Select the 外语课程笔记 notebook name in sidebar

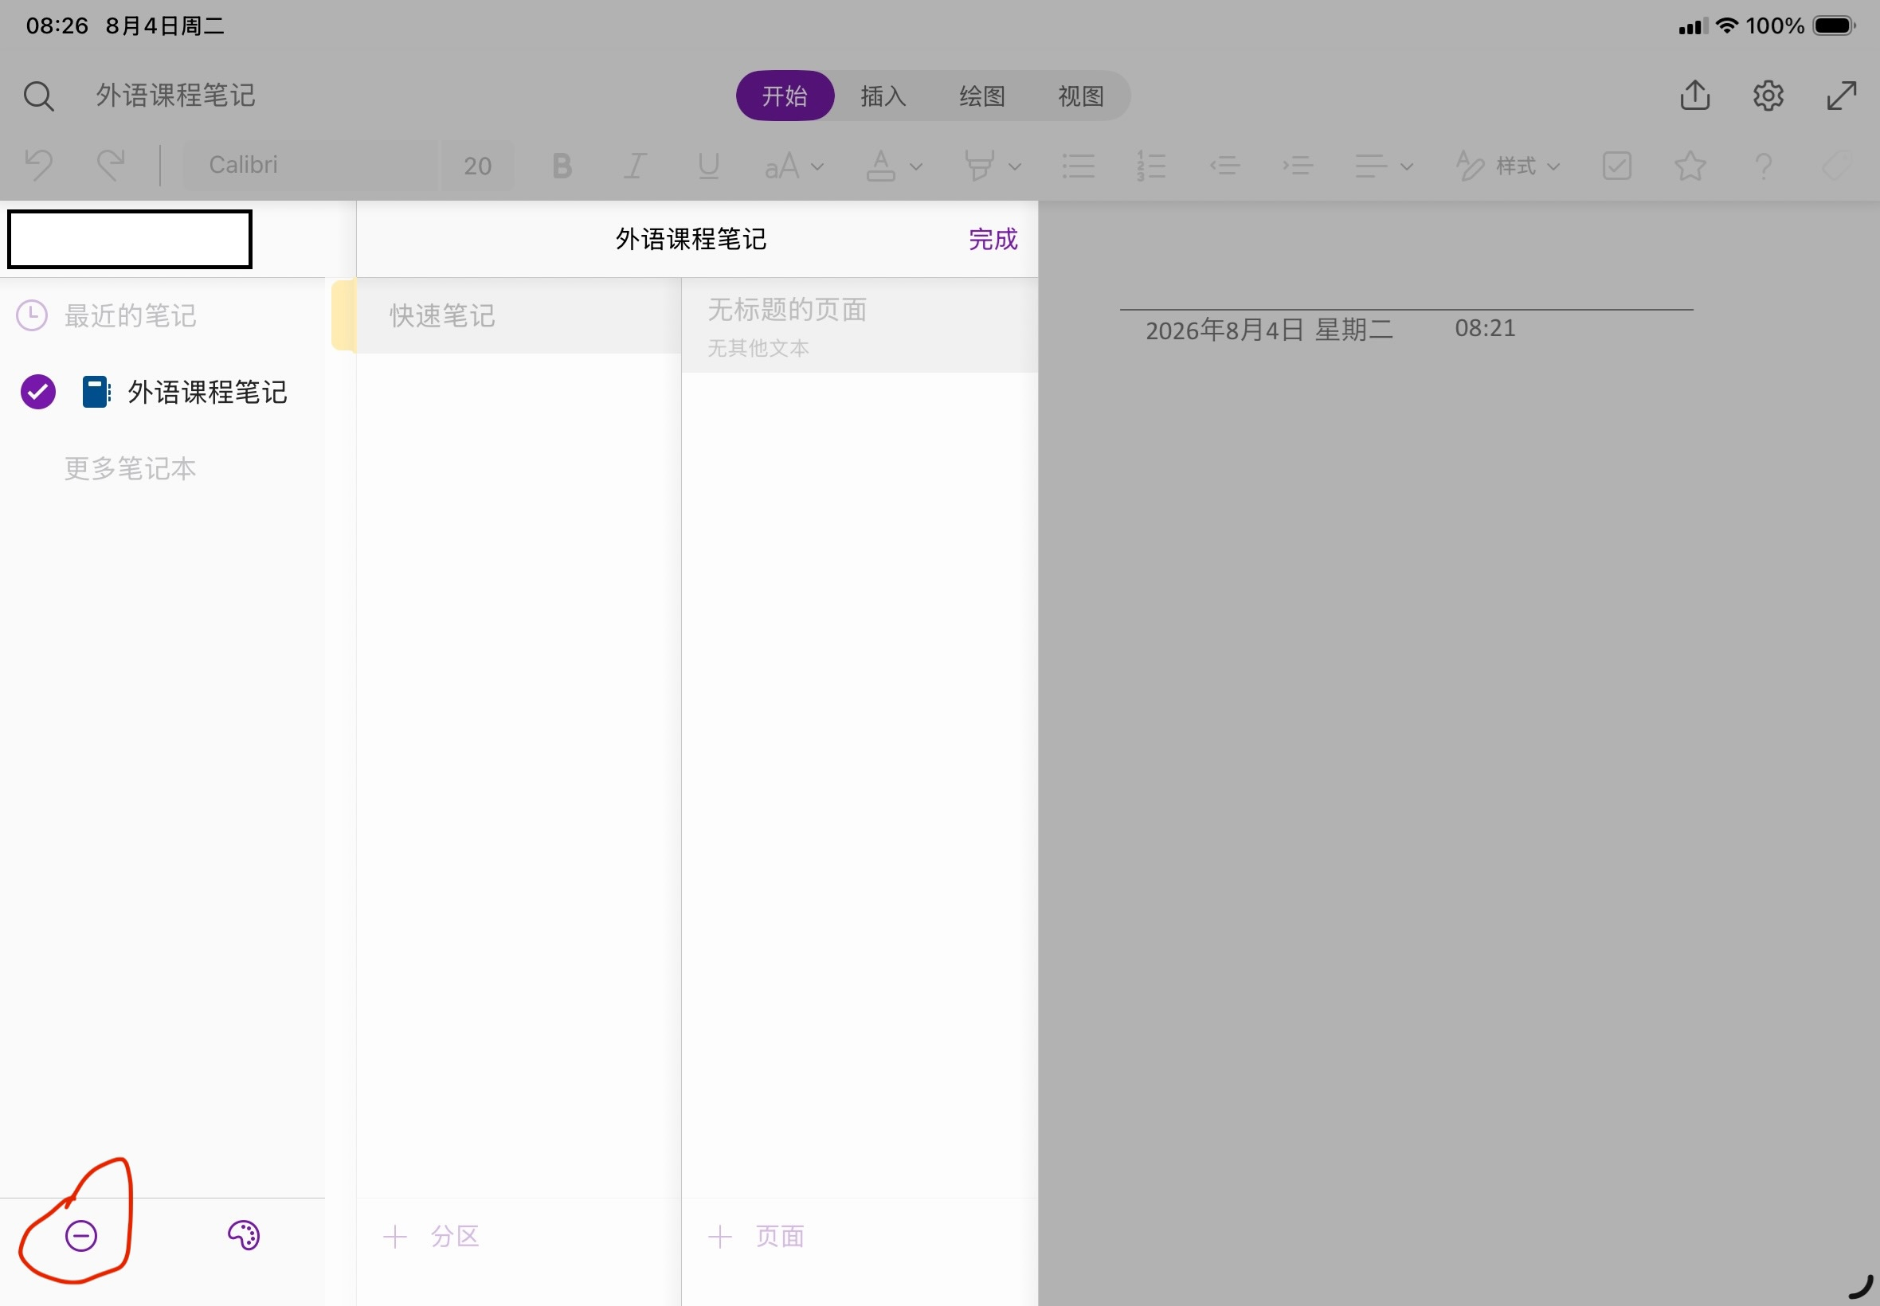[x=207, y=393]
